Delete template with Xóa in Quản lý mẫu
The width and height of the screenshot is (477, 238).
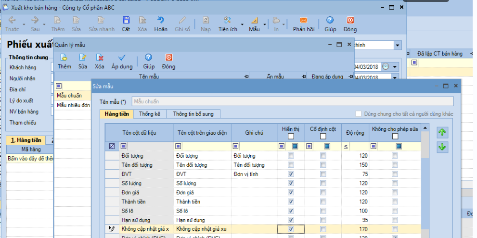100,57
